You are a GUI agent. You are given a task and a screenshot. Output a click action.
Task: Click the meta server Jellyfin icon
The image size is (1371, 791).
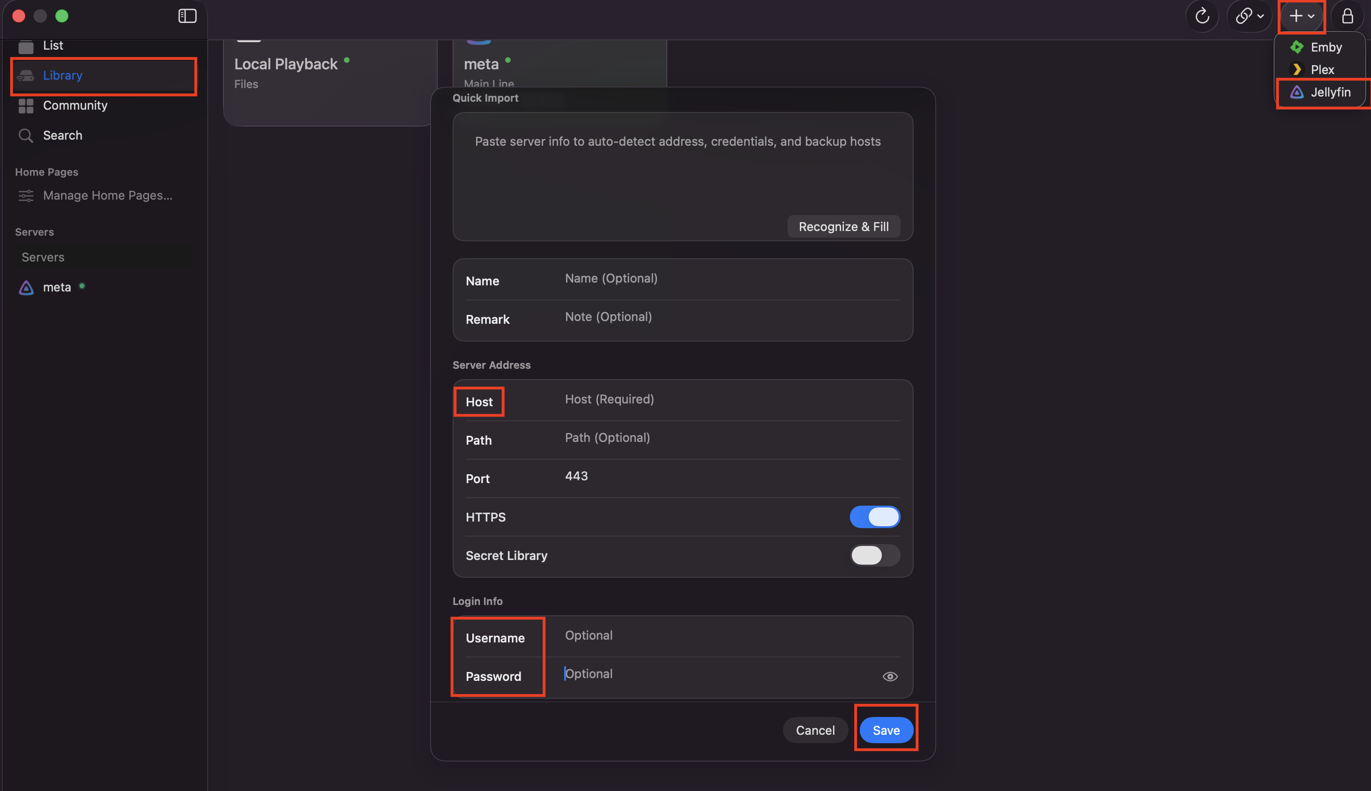click(25, 287)
